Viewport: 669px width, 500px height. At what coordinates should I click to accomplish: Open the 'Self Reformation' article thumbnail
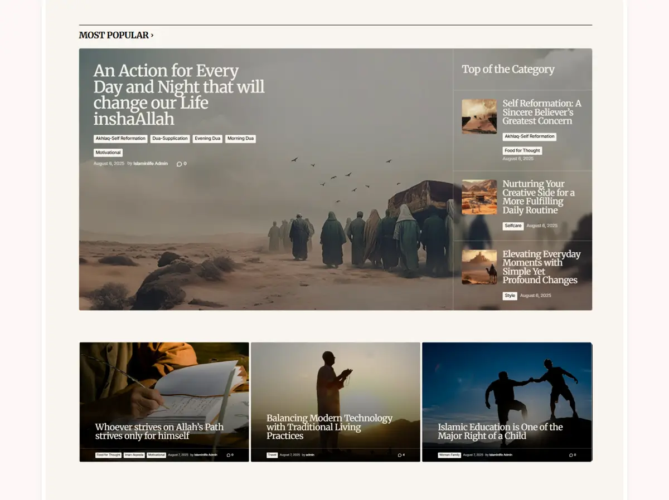(x=479, y=116)
